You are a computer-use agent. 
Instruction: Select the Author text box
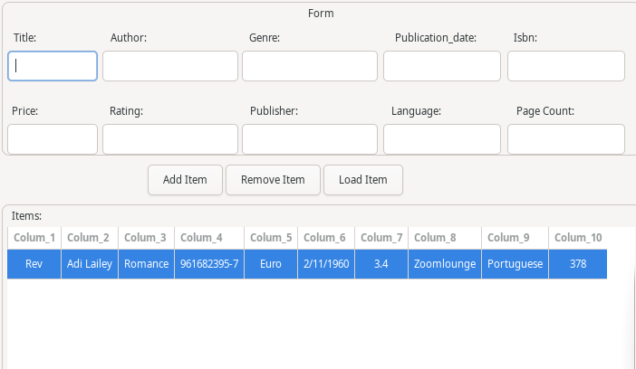pos(170,66)
